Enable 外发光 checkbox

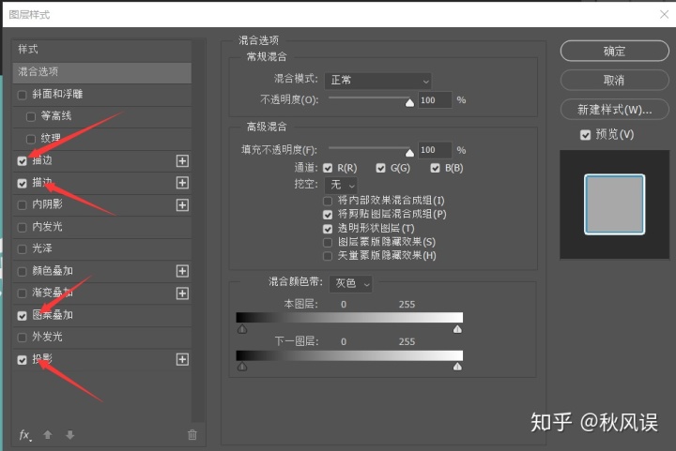point(22,338)
